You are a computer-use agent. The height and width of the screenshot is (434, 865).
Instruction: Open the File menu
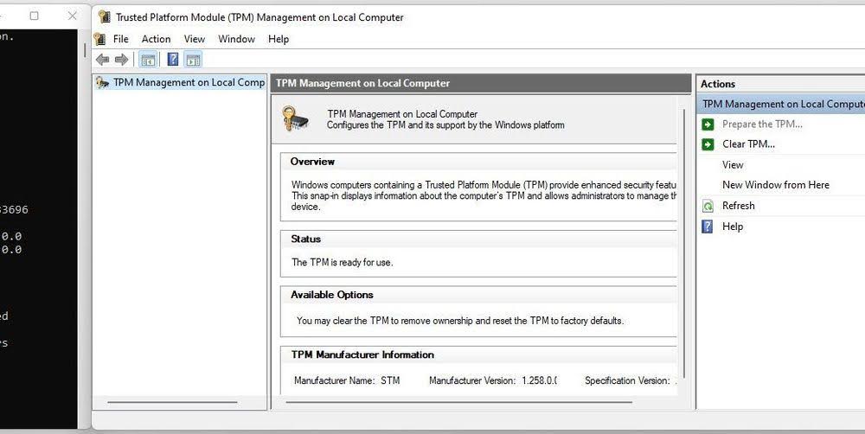pos(121,39)
